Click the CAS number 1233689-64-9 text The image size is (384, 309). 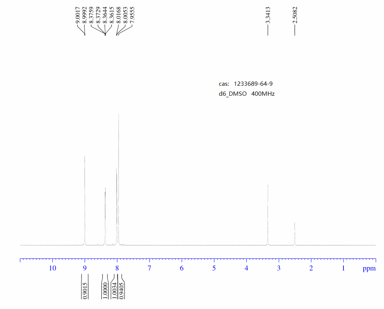pos(253,84)
